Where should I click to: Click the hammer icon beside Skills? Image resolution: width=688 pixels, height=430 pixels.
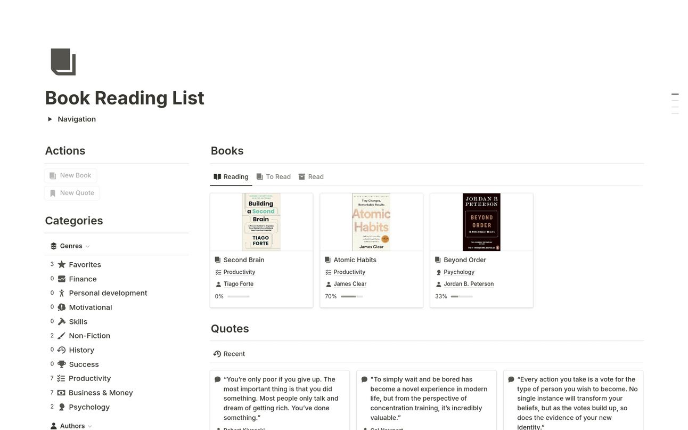pyautogui.click(x=62, y=322)
